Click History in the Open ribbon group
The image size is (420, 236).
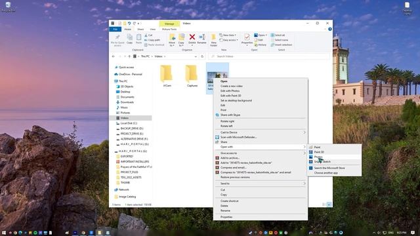pyautogui.click(x=260, y=45)
